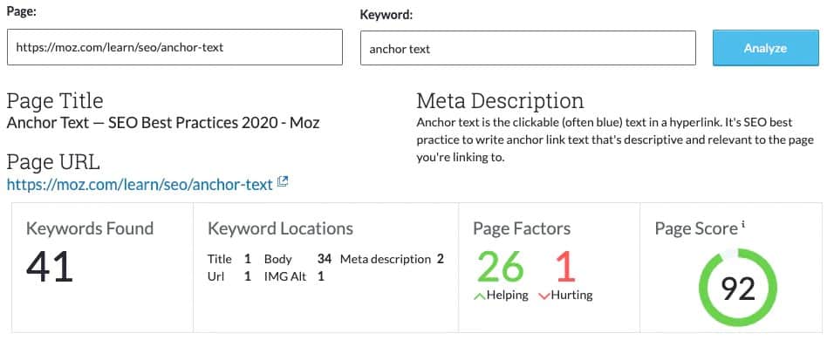This screenshot has height=340, width=834.
Task: Click the red Hurting down-arrow icon
Action: (x=543, y=296)
